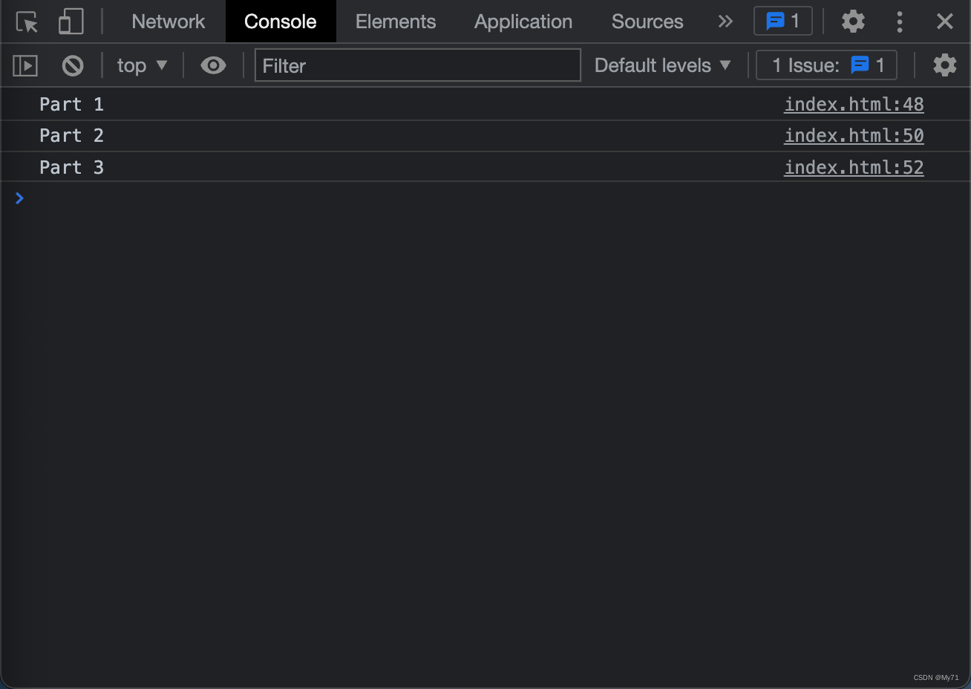
Task: Open console settings gear icon
Action: point(944,65)
